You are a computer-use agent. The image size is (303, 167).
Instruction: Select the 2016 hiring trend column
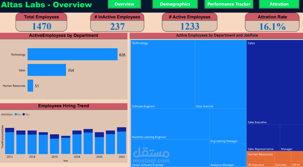point(55,144)
